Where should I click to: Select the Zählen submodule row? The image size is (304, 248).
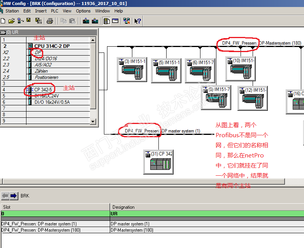coord(46,71)
